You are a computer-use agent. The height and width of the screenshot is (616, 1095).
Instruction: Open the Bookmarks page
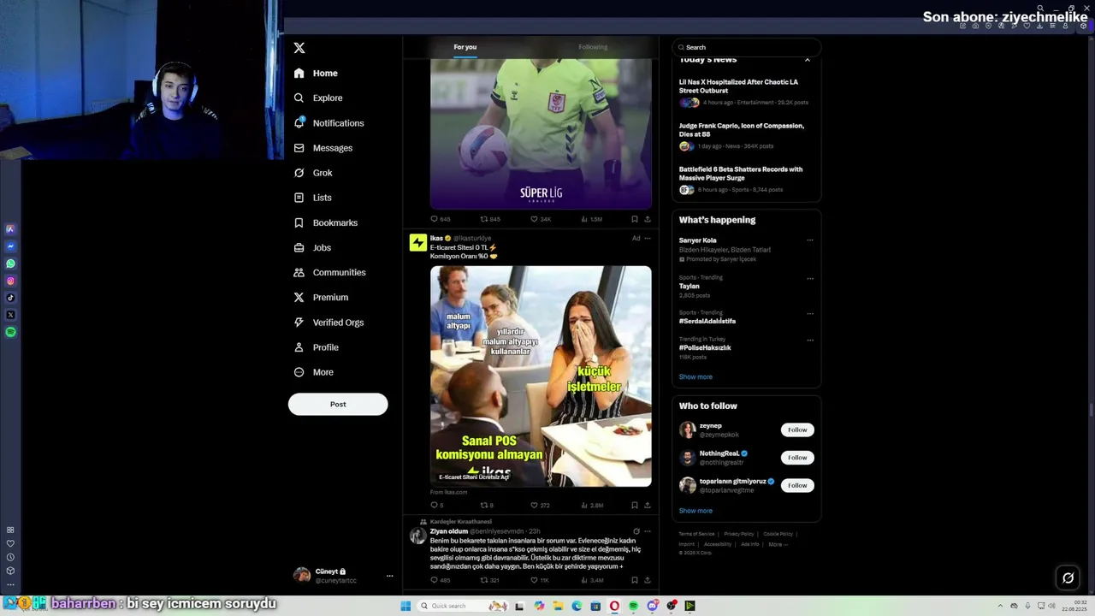click(325, 222)
